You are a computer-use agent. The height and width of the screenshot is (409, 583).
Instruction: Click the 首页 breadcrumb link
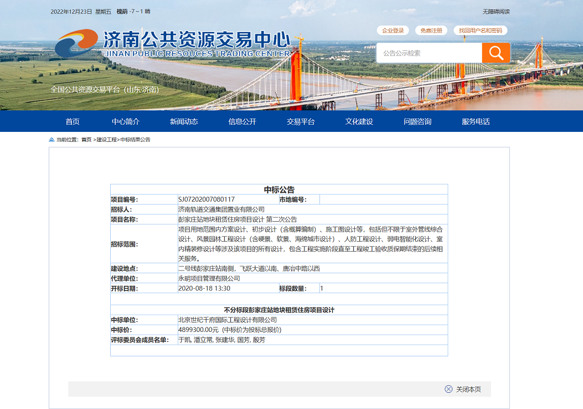(86, 140)
